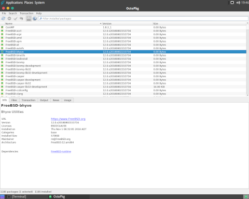249x199 pixels.
Task: Select the FreeBSD-acct package row
Action: pos(123,31)
